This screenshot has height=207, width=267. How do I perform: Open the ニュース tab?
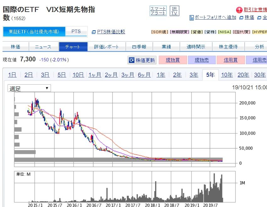(43, 47)
